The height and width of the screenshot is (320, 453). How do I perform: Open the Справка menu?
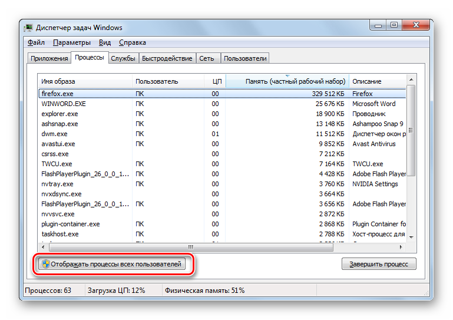coord(133,42)
